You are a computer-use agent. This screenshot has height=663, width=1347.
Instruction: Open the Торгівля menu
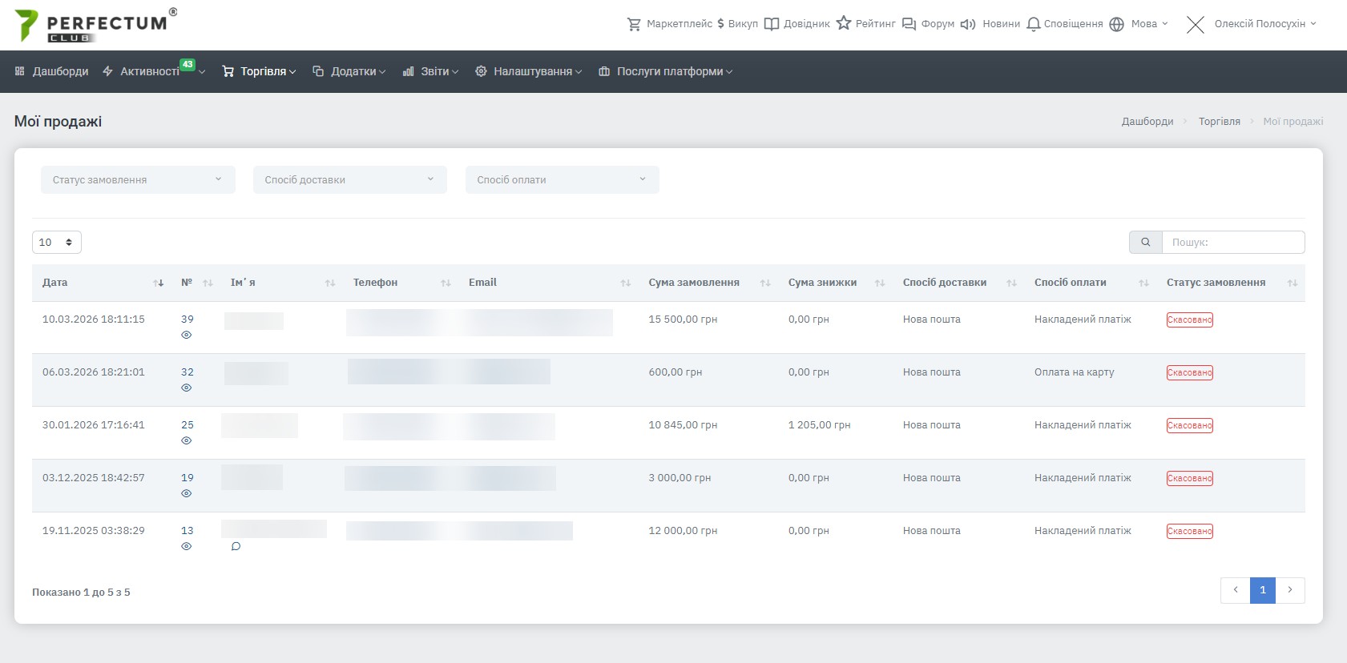click(x=259, y=72)
